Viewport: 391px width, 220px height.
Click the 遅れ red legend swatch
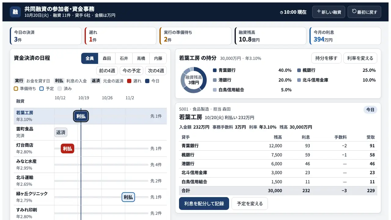tap(129, 81)
